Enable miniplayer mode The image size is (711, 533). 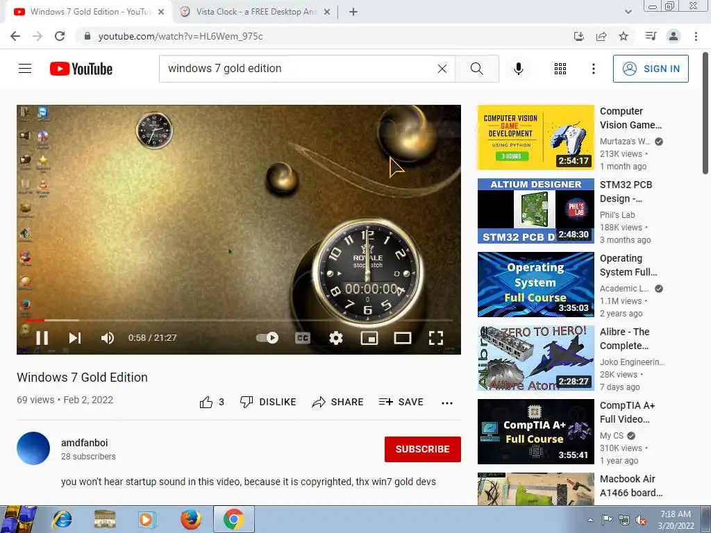(369, 338)
